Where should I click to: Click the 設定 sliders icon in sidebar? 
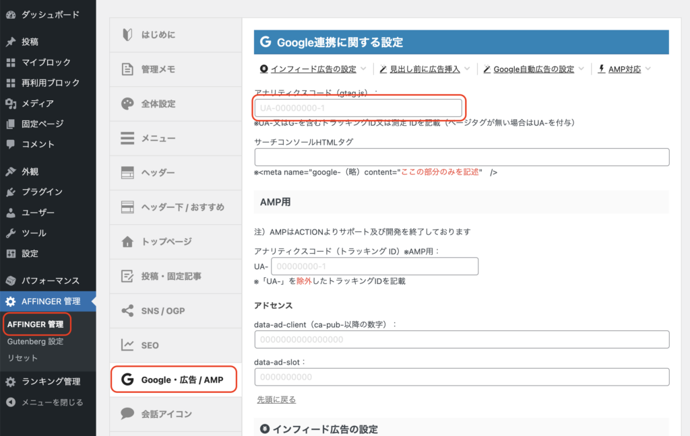(11, 254)
